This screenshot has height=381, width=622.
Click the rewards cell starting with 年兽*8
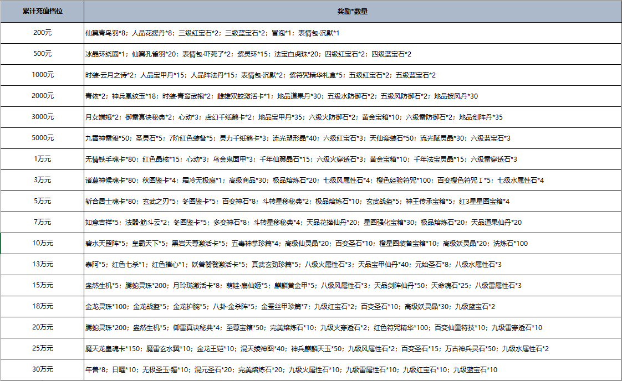coord(352,369)
